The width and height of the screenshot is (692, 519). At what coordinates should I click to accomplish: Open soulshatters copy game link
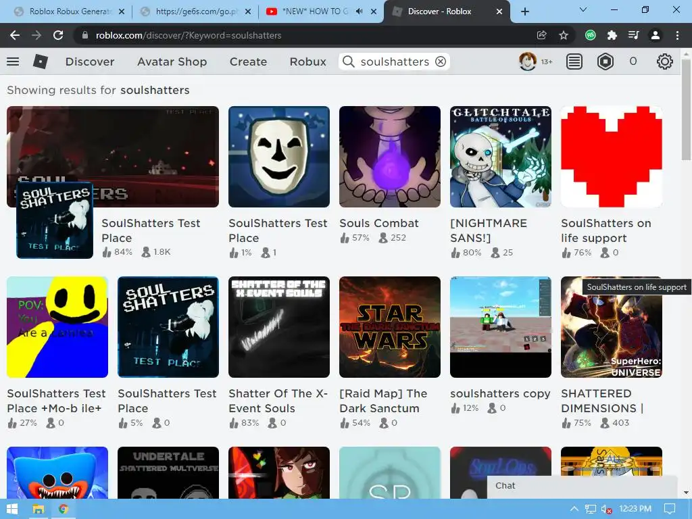point(500,393)
